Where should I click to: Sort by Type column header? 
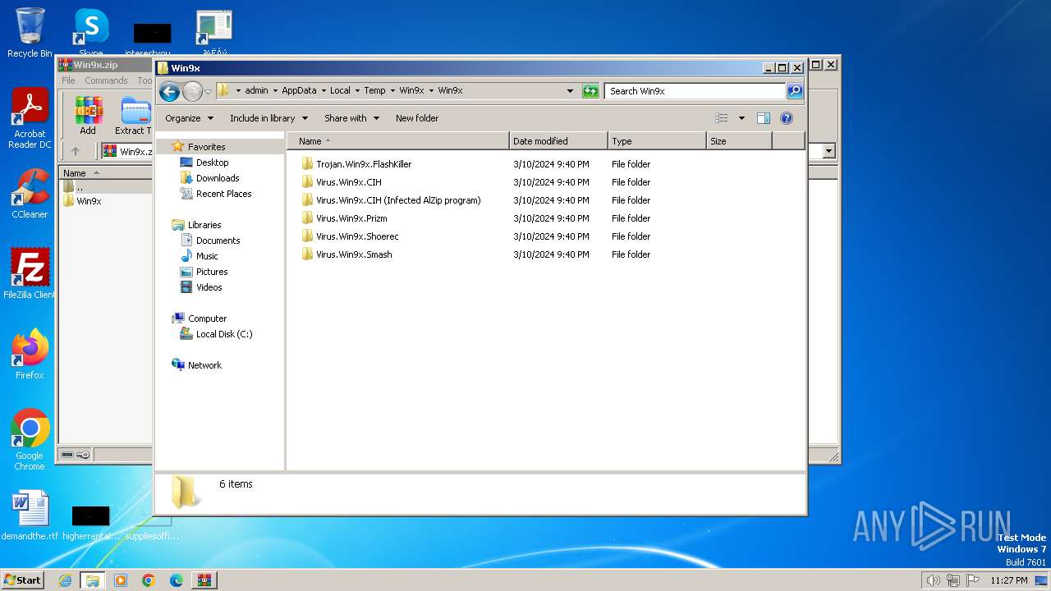pyautogui.click(x=657, y=141)
